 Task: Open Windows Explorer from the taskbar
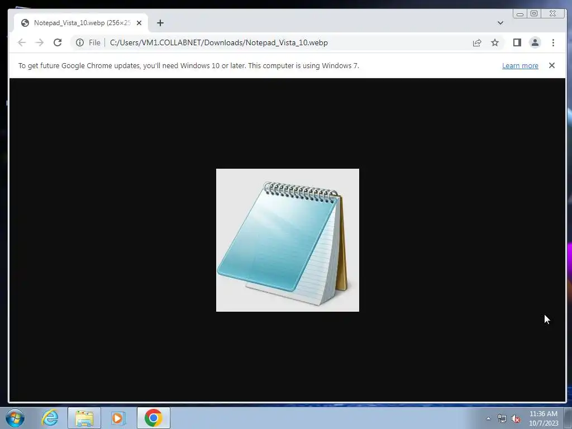[84, 418]
